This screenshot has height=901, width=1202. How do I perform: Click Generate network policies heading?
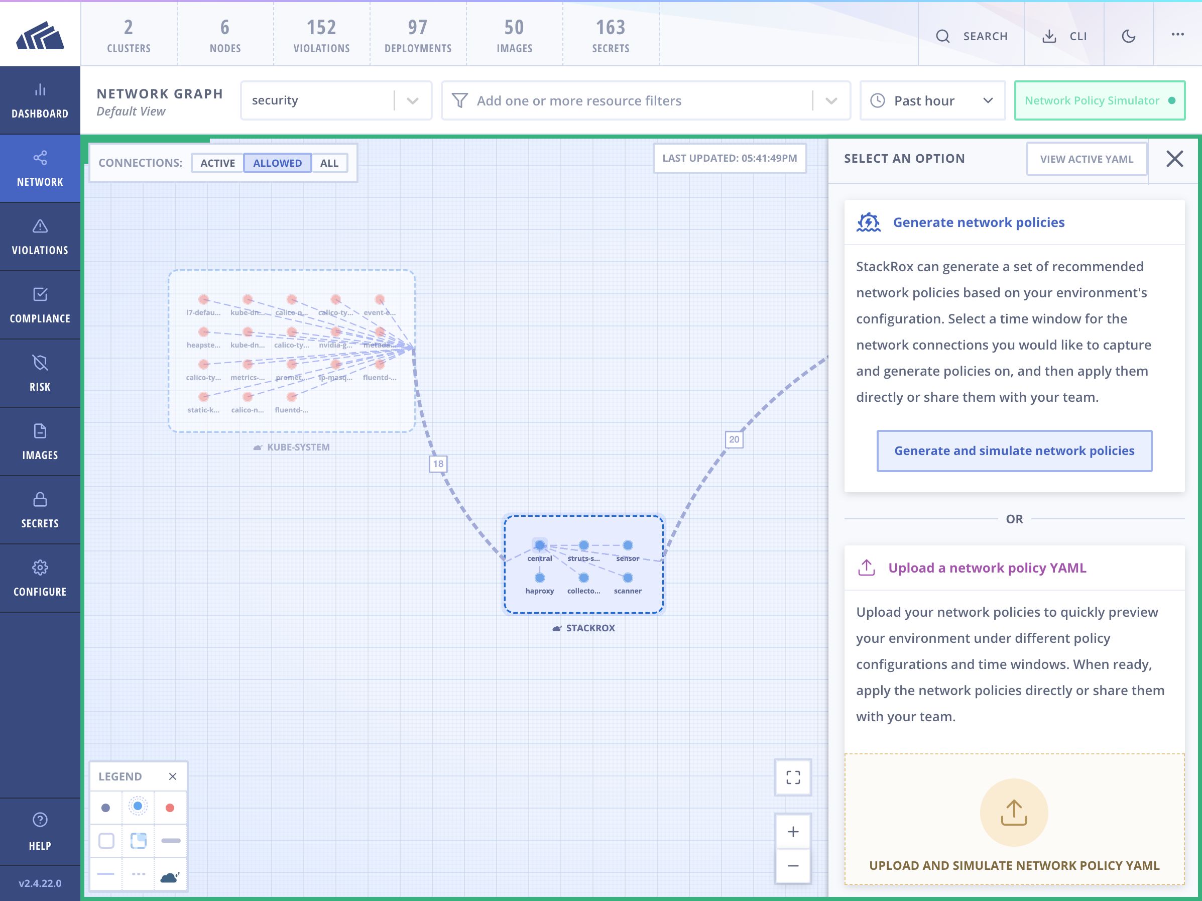pyautogui.click(x=978, y=222)
